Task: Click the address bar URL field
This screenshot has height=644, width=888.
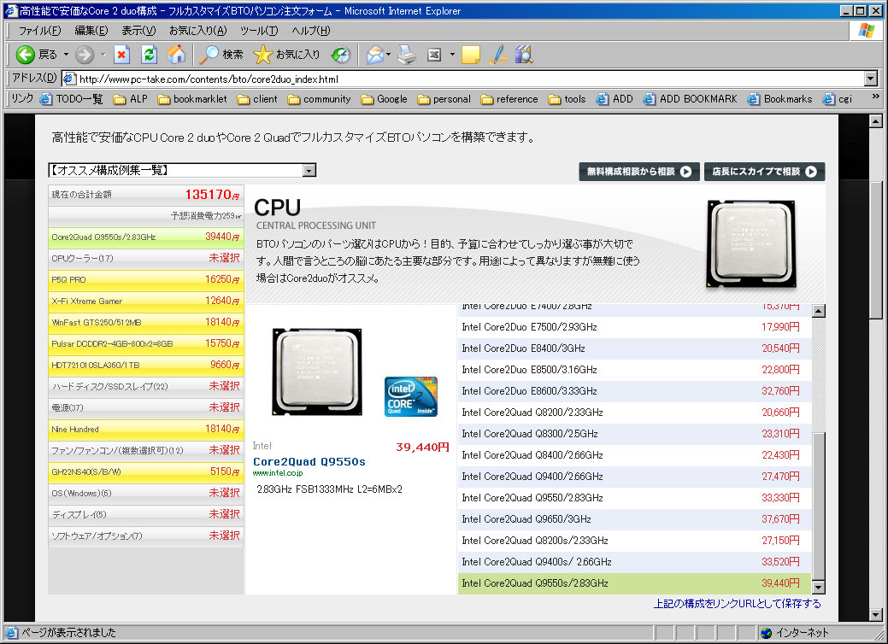Action: pos(462,79)
